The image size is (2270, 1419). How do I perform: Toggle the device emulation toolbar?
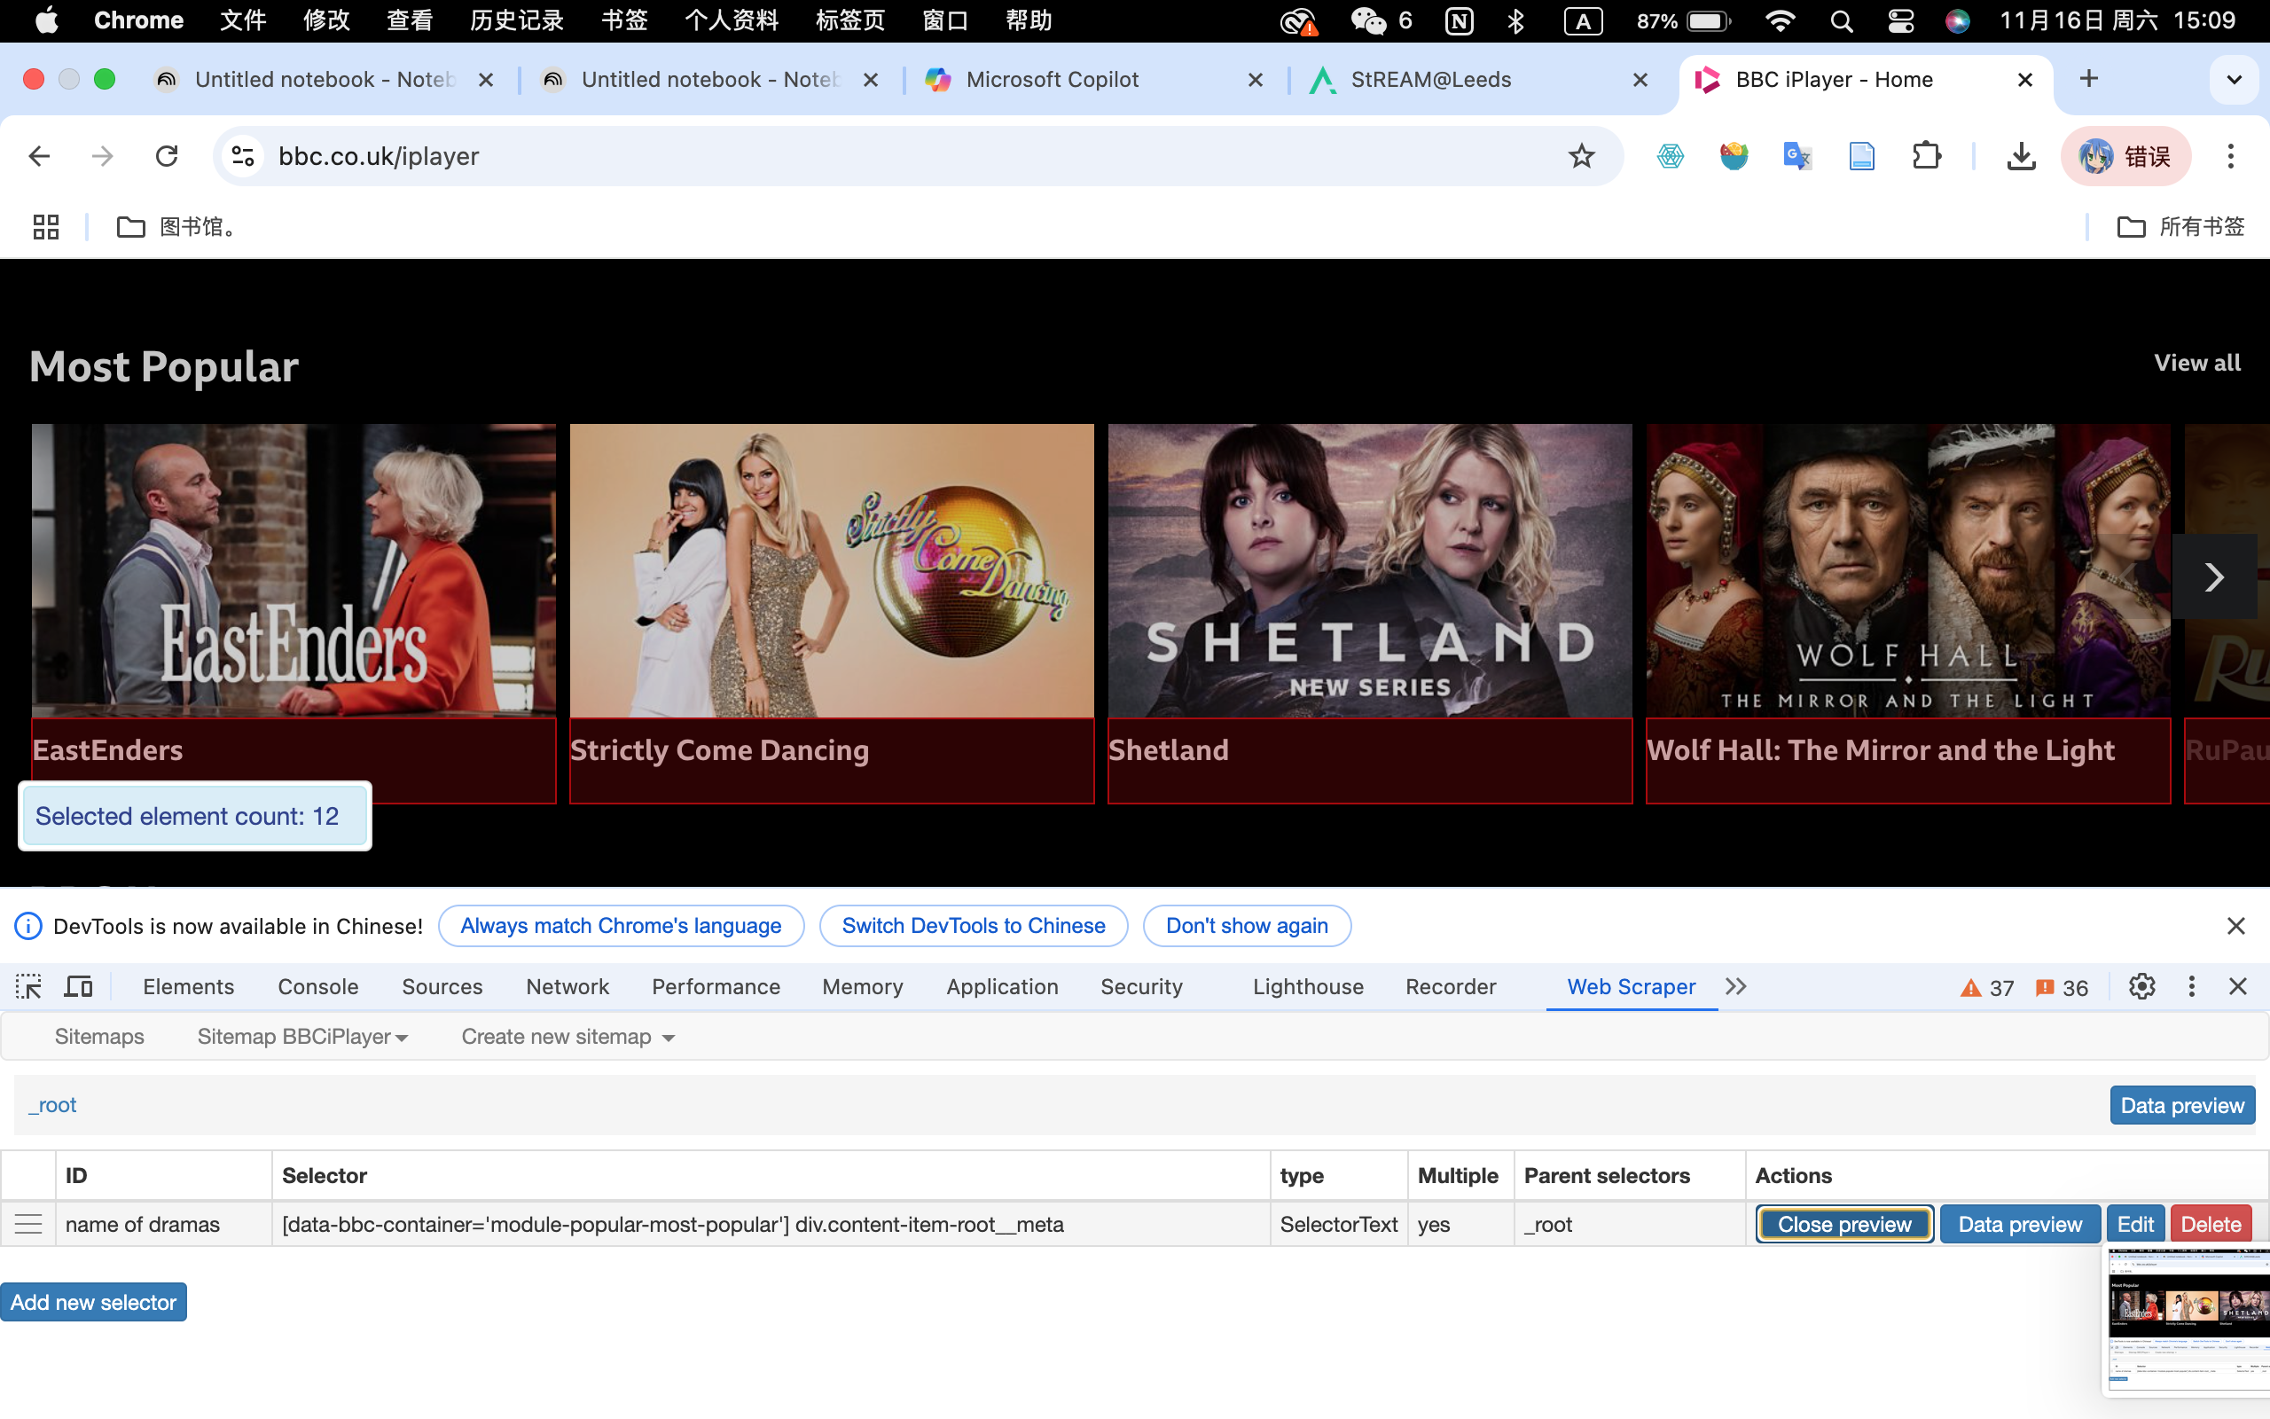[x=78, y=986]
